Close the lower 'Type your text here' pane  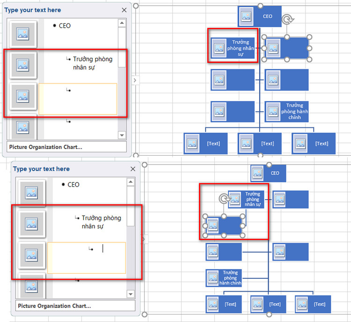coord(133,169)
